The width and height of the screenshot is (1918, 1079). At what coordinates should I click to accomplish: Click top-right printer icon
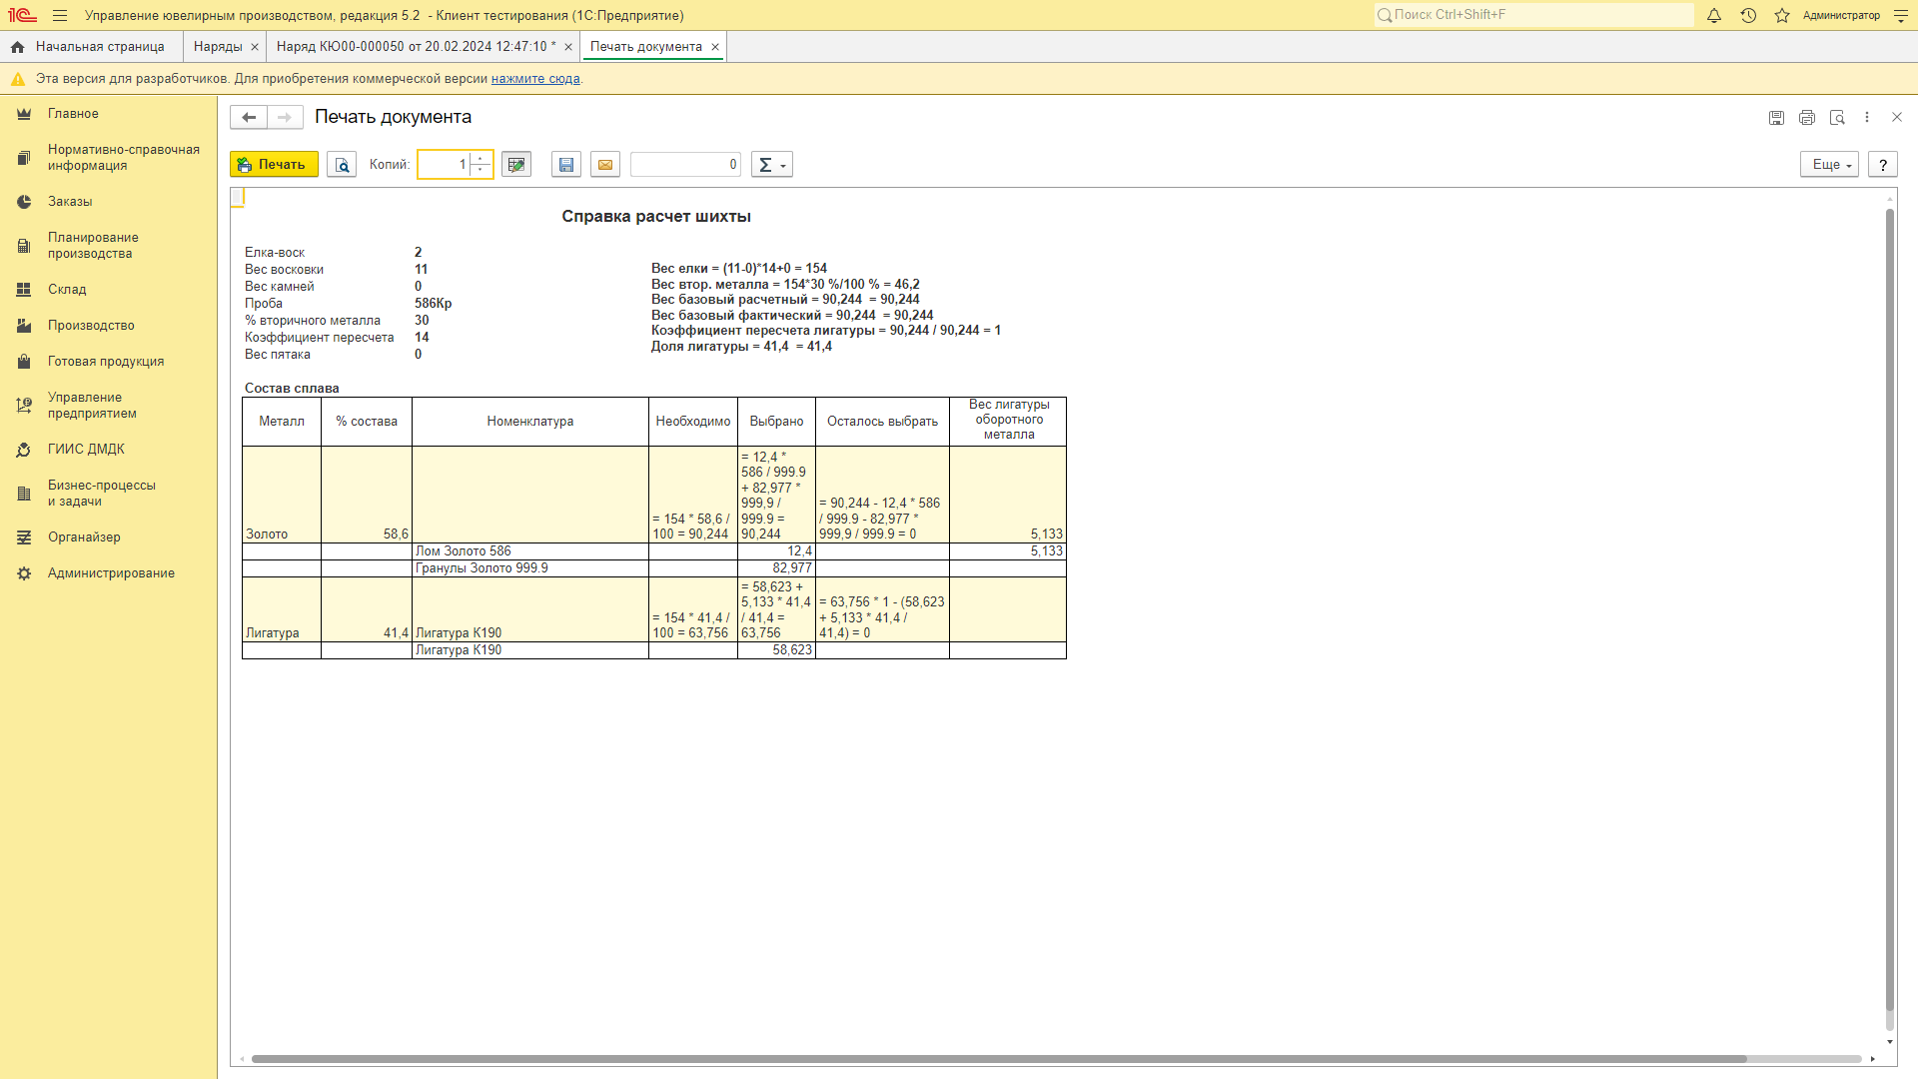coord(1807,118)
